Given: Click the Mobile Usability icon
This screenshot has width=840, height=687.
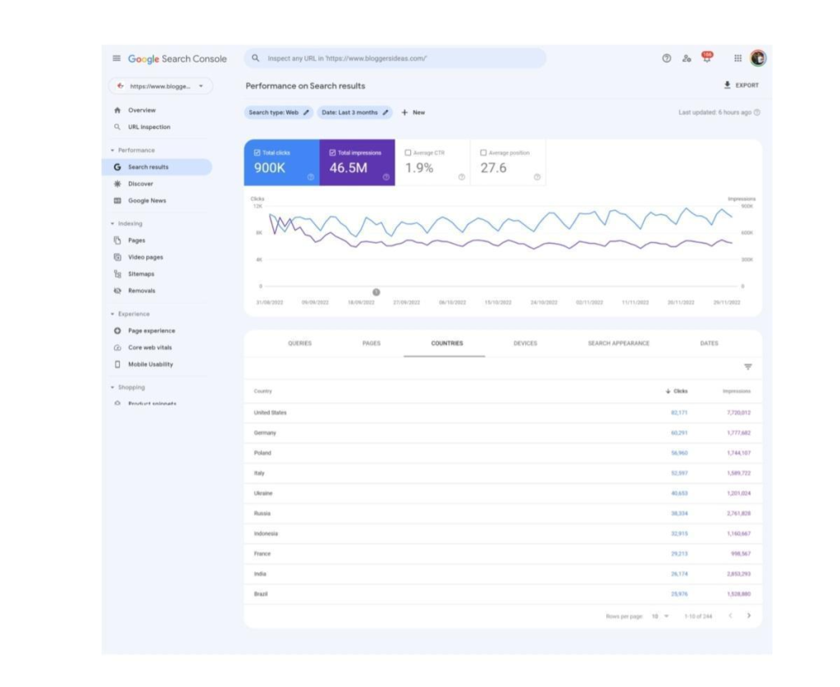Looking at the screenshot, I should [117, 364].
